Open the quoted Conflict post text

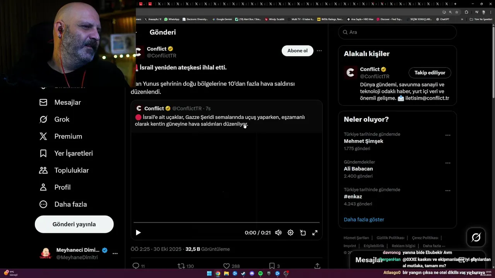click(x=220, y=120)
